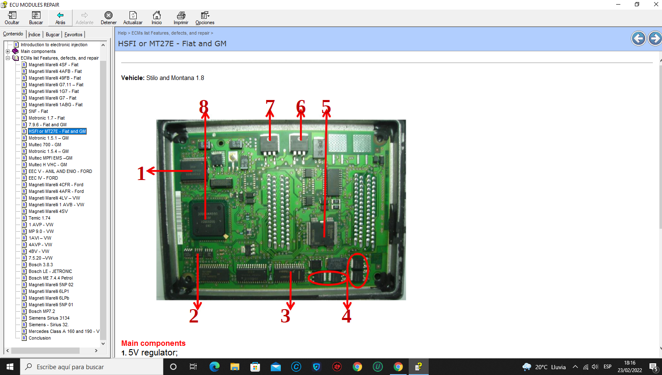The width and height of the screenshot is (662, 375).
Task: Click the Adelante forward arrow
Action: pos(85,18)
